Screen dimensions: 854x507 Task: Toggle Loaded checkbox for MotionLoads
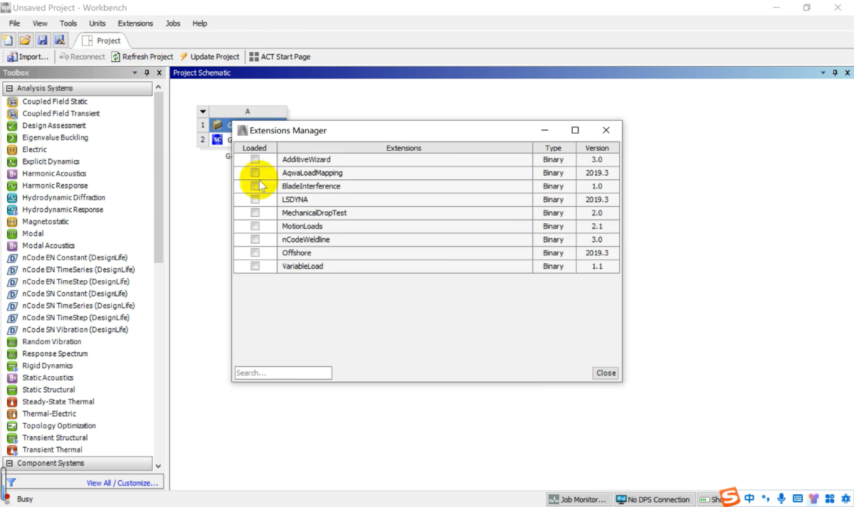(255, 226)
